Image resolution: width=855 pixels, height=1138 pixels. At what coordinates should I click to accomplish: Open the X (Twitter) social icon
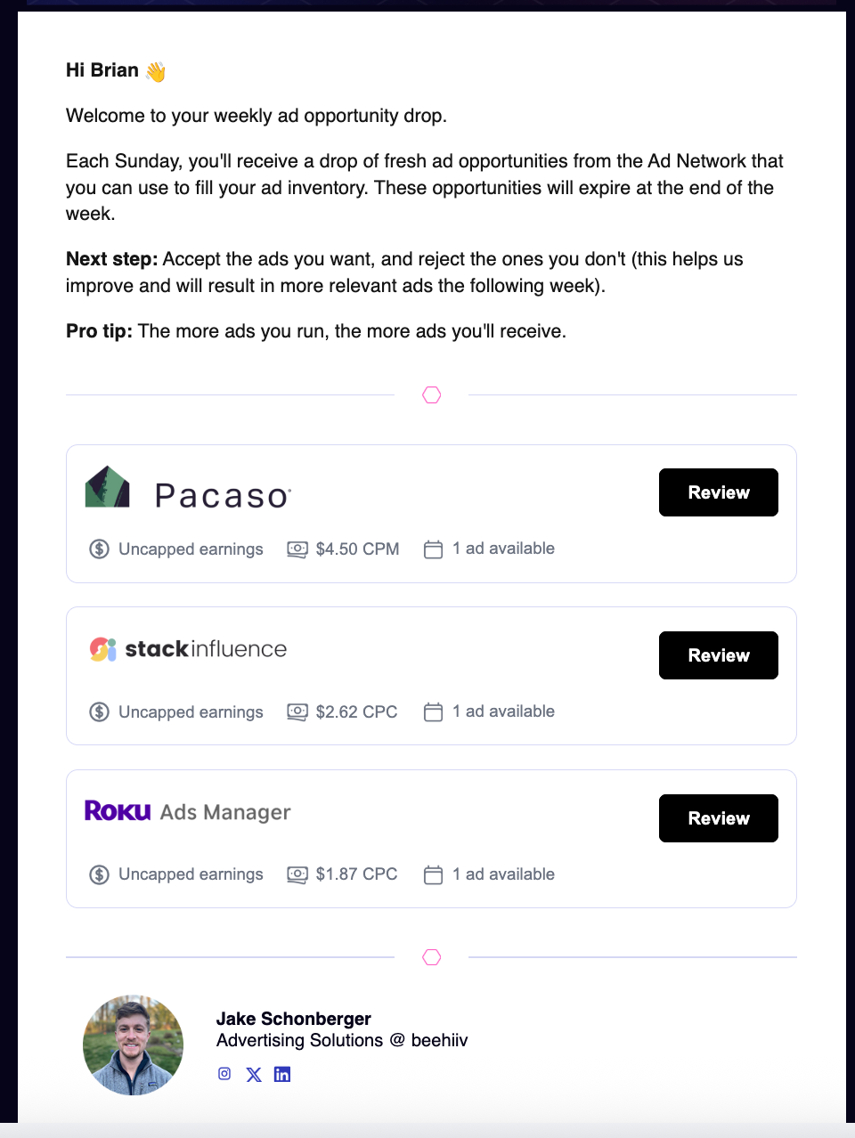coord(254,1075)
